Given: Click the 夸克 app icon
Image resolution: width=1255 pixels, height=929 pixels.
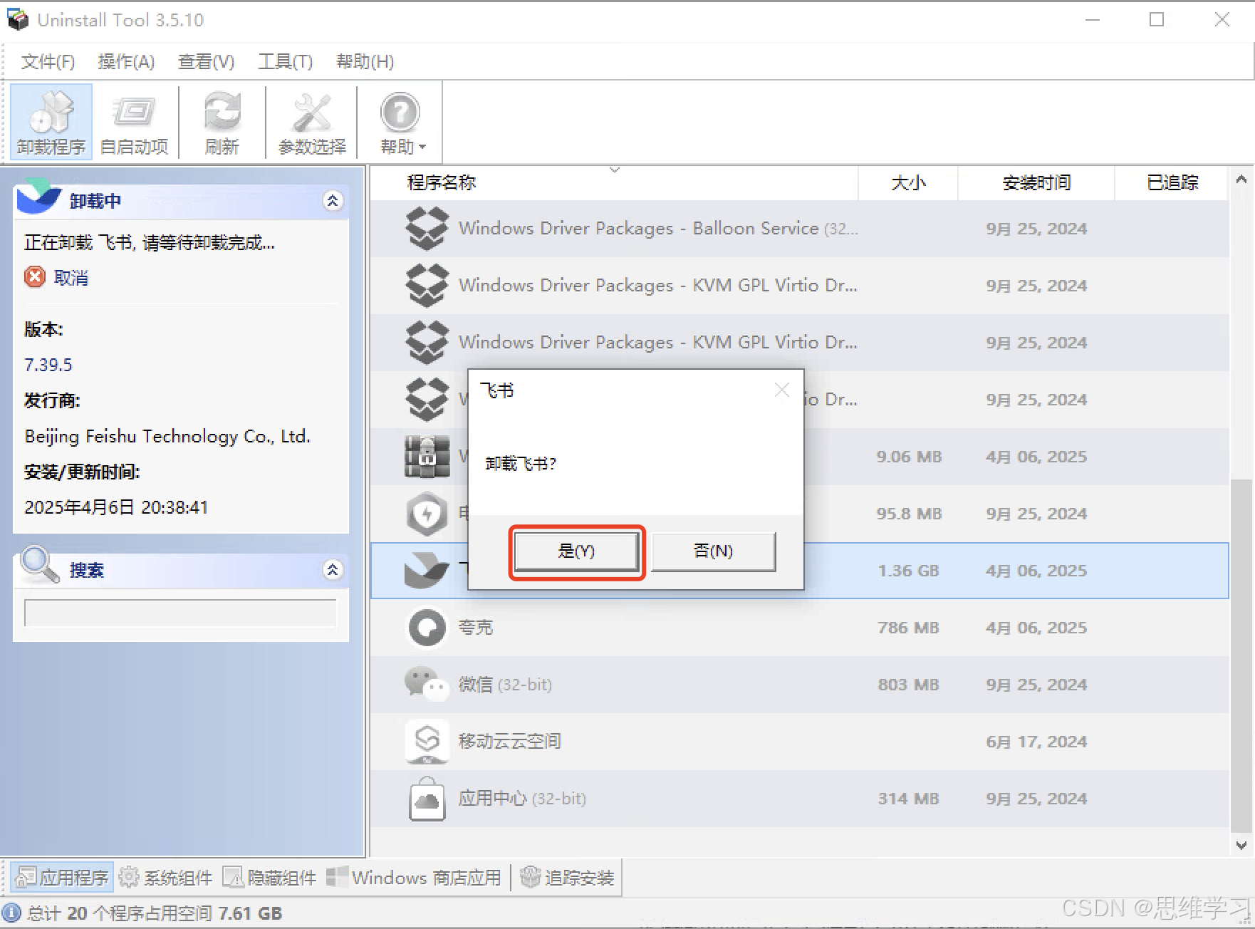Looking at the screenshot, I should (x=427, y=628).
